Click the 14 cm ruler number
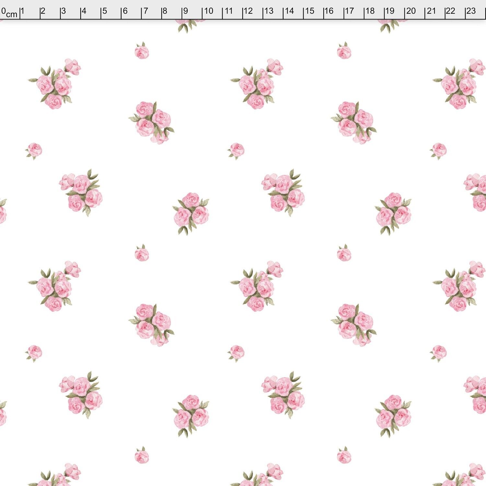Viewport: 486px width, 486px height. pos(289,11)
